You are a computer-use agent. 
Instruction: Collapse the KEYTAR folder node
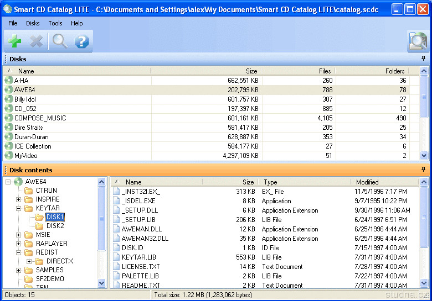coord(18,208)
